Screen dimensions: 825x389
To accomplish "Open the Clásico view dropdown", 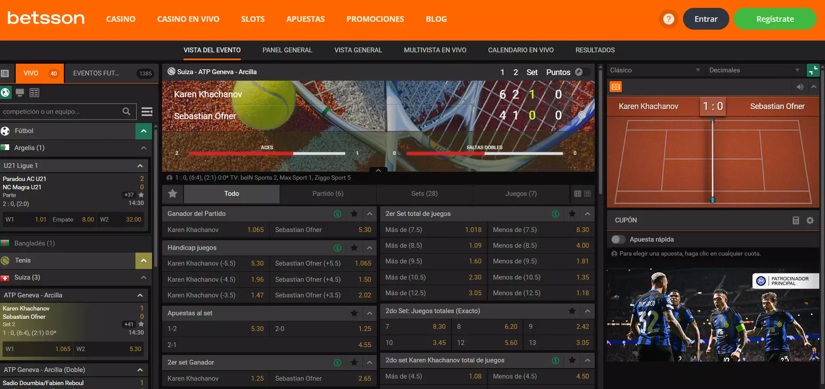I will tap(655, 70).
